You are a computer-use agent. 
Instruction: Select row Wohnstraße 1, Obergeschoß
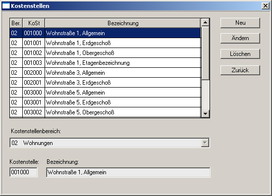(105, 53)
